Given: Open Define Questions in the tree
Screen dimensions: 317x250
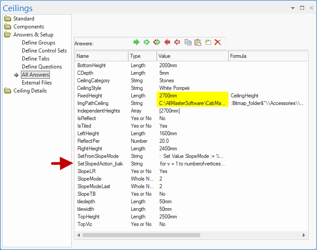Looking at the screenshot, I should (42, 67).
